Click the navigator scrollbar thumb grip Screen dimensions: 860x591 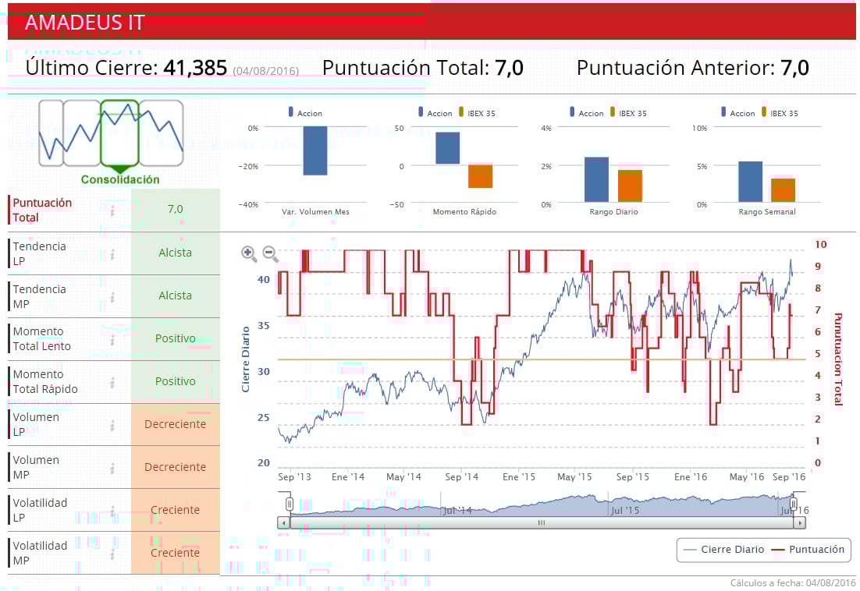[542, 523]
